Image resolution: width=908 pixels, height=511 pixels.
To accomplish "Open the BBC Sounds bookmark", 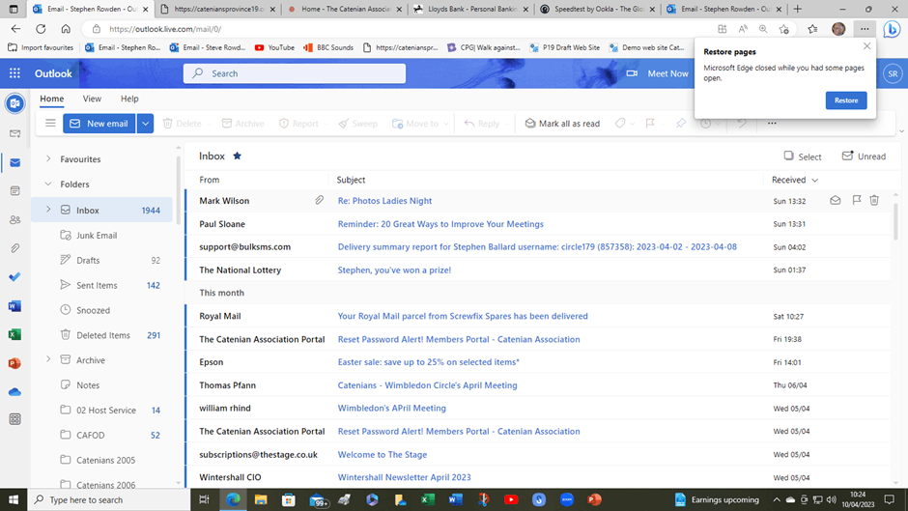I will (x=328, y=47).
